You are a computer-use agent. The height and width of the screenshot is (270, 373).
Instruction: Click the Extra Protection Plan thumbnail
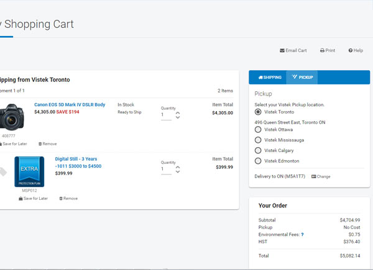(29, 171)
